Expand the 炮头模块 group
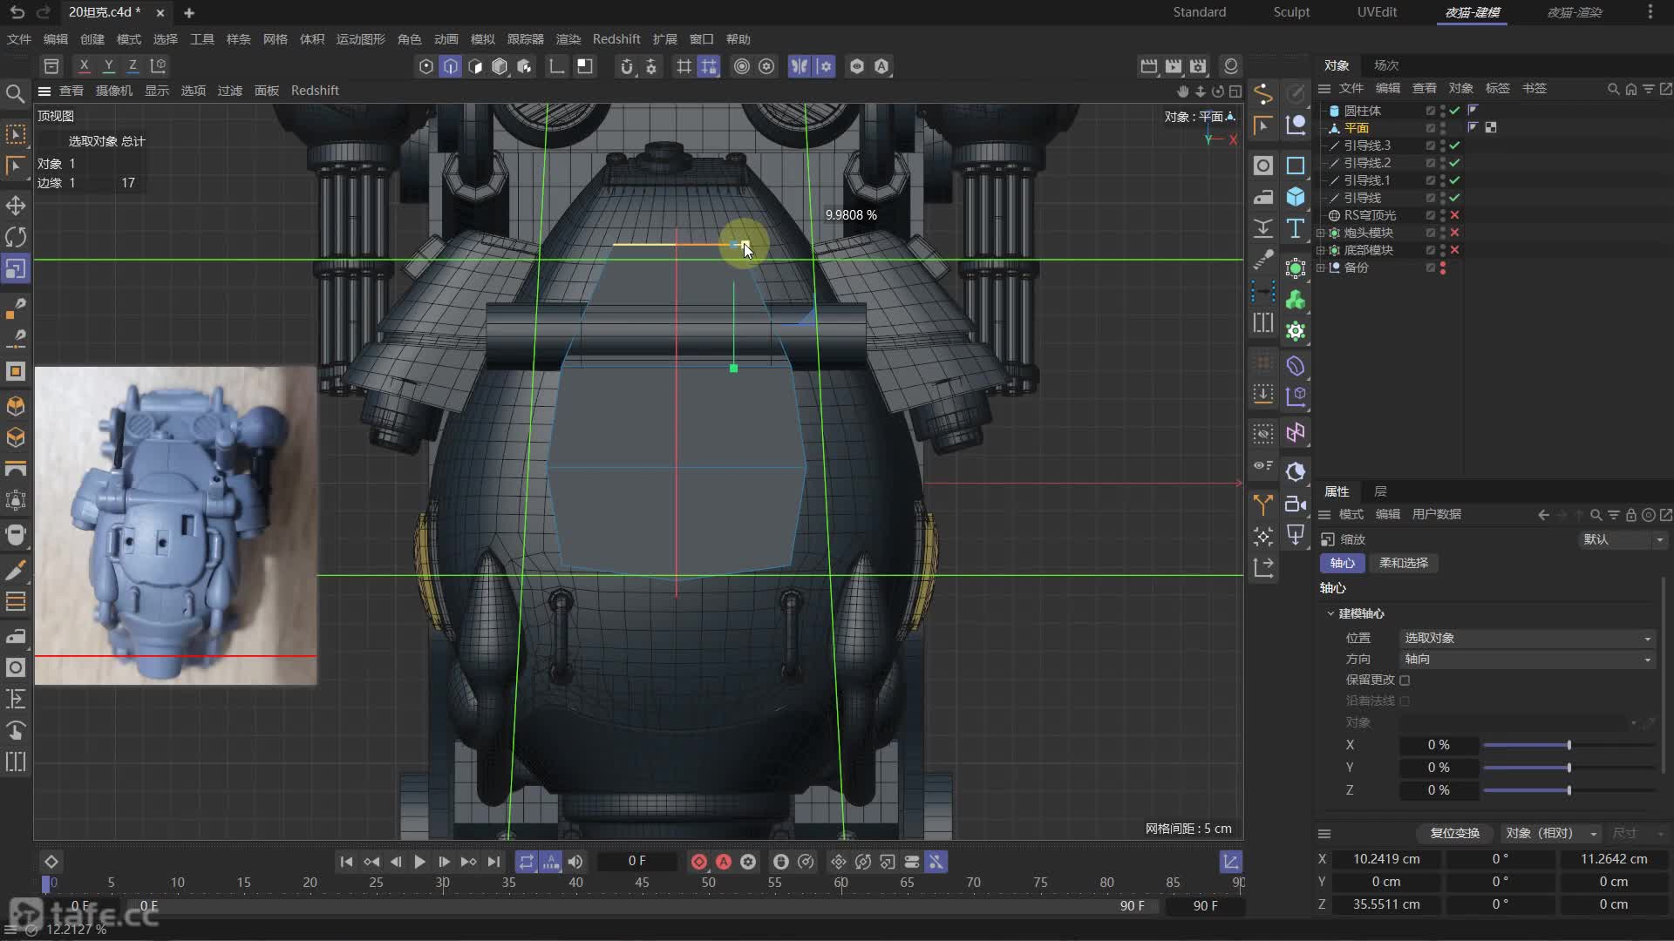The image size is (1674, 941). coord(1320,233)
